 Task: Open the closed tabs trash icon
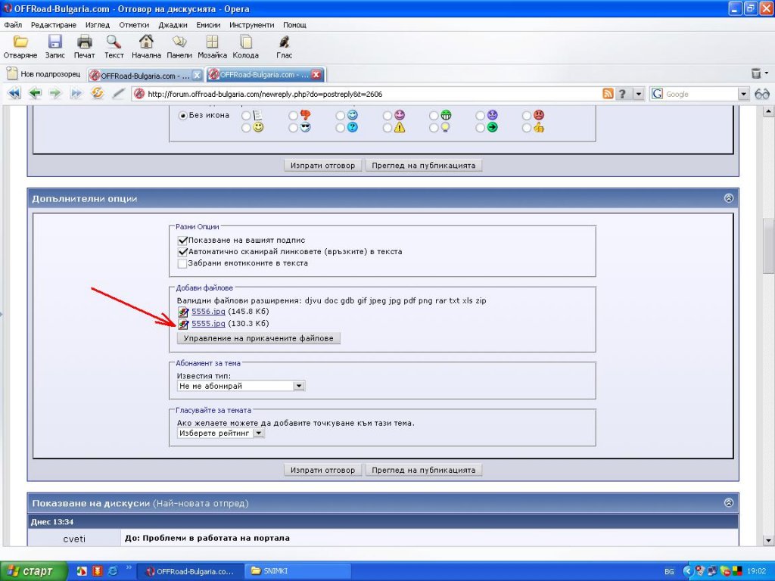pyautogui.click(x=756, y=73)
